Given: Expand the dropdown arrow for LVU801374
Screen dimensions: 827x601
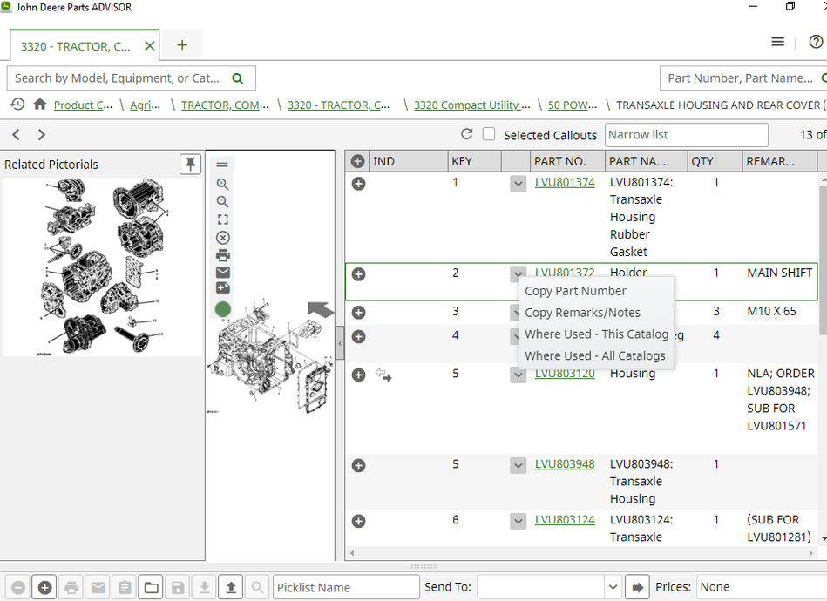Looking at the screenshot, I should [518, 184].
